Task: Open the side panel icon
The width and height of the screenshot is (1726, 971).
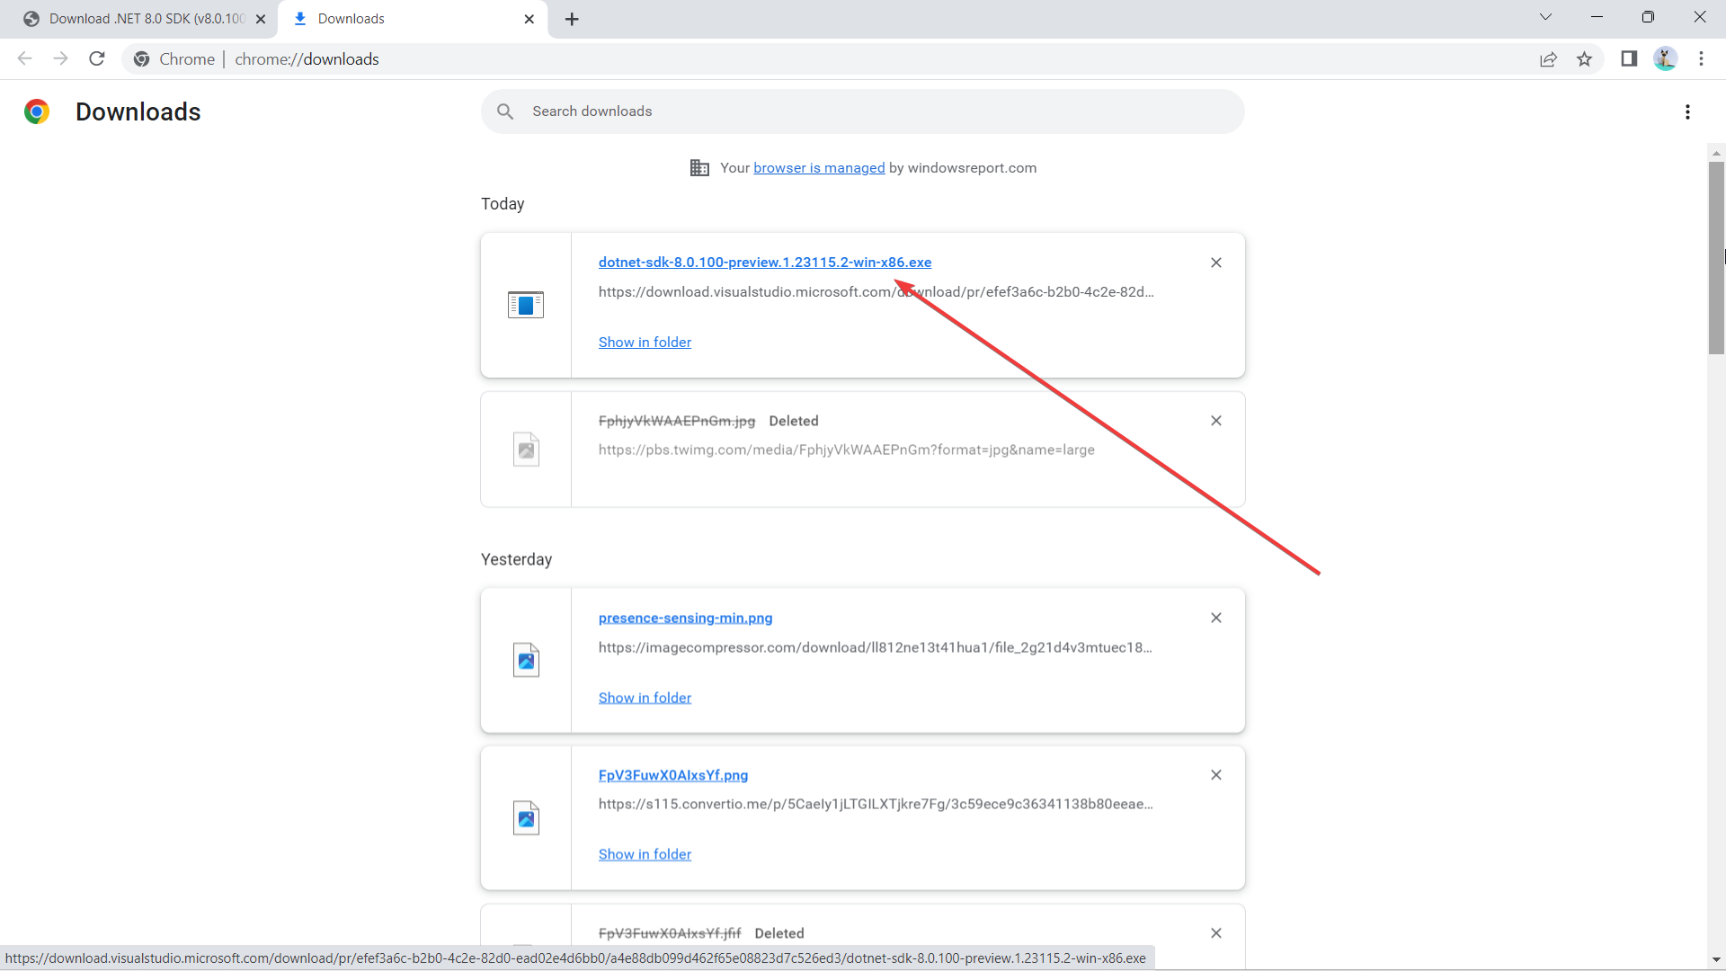Action: pos(1628,59)
